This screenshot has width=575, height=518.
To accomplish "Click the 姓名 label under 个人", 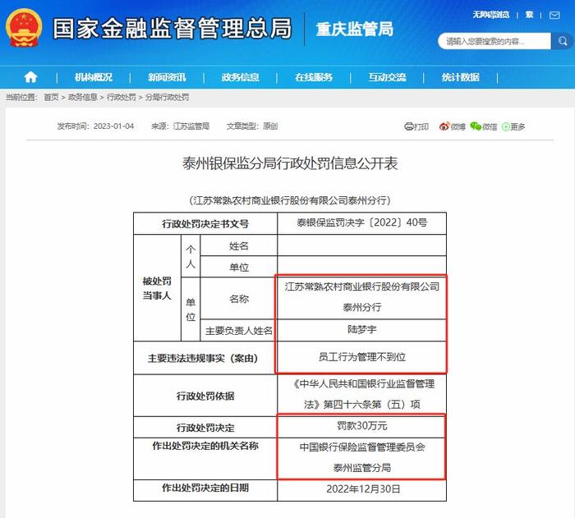I will pos(239,246).
